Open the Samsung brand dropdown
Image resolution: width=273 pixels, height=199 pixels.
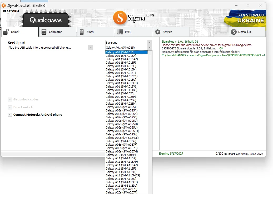(x=150, y=43)
